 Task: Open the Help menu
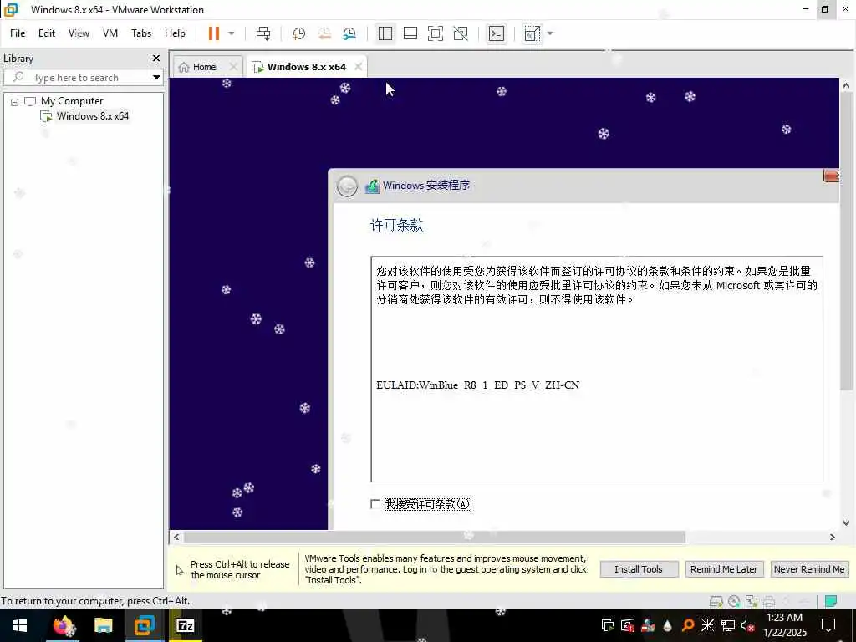(x=175, y=33)
